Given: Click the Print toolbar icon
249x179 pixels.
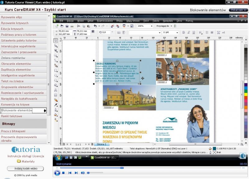Looking at the screenshot, I should 72,26.
